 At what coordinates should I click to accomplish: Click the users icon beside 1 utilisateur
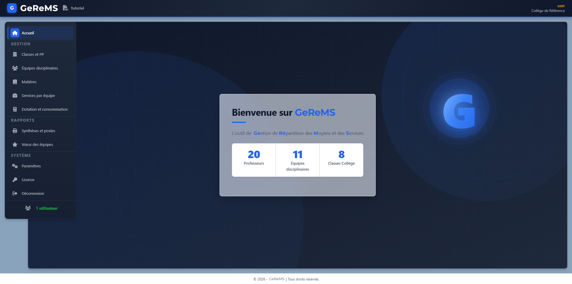point(28,208)
